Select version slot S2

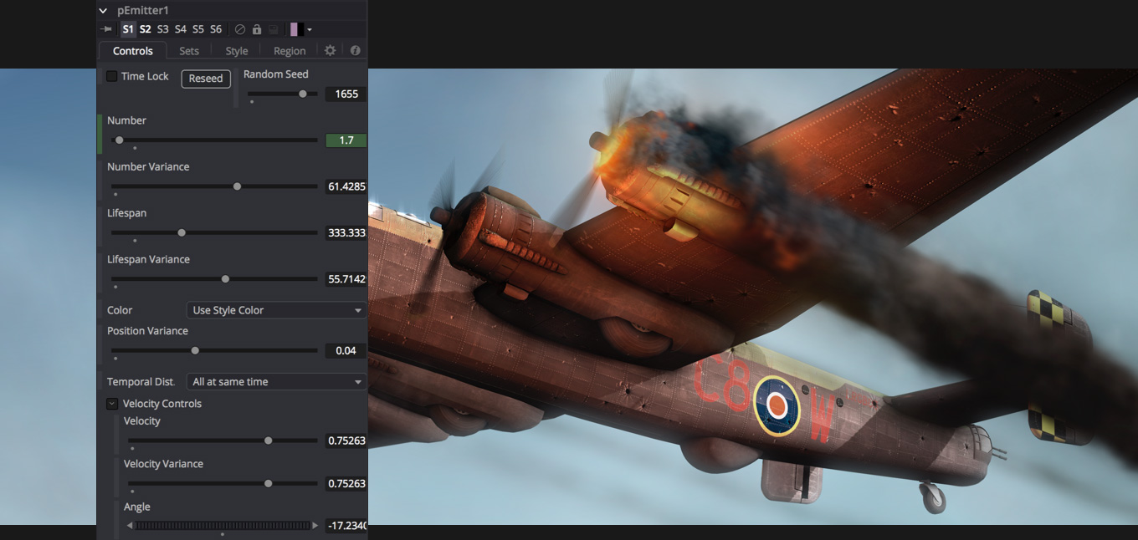[x=146, y=29]
